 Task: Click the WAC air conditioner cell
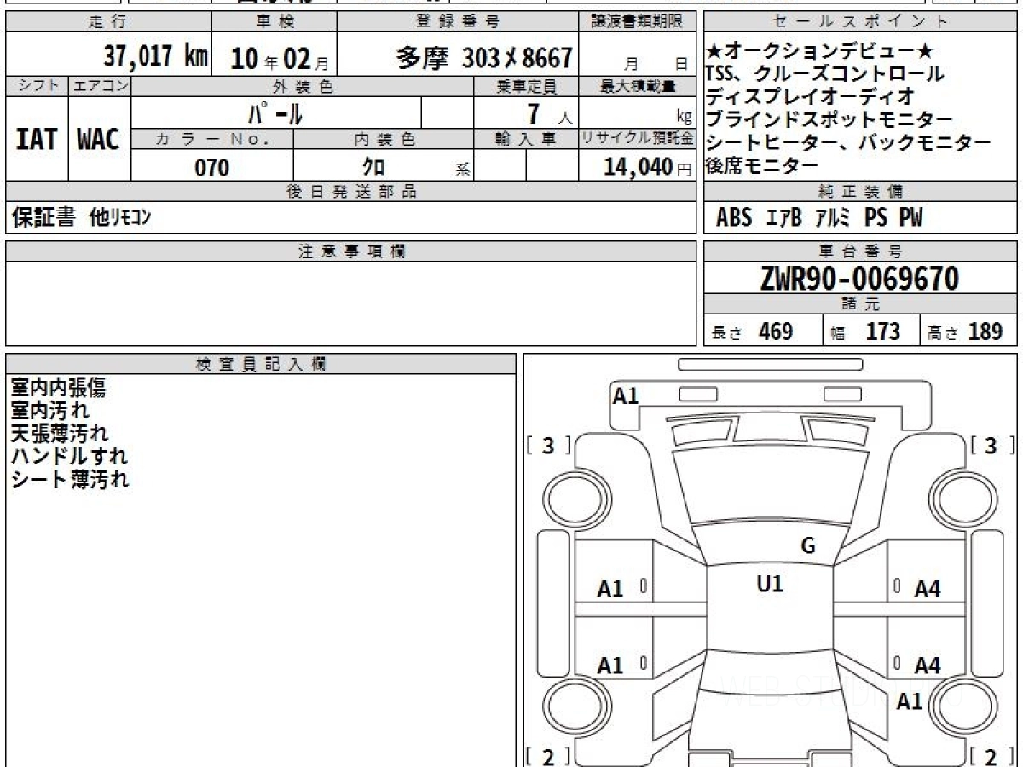coord(100,139)
